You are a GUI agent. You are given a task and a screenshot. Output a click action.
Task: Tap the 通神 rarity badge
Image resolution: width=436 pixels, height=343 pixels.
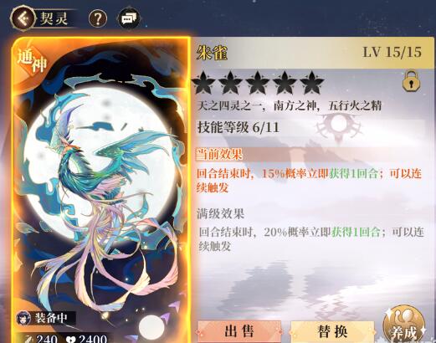[31, 62]
